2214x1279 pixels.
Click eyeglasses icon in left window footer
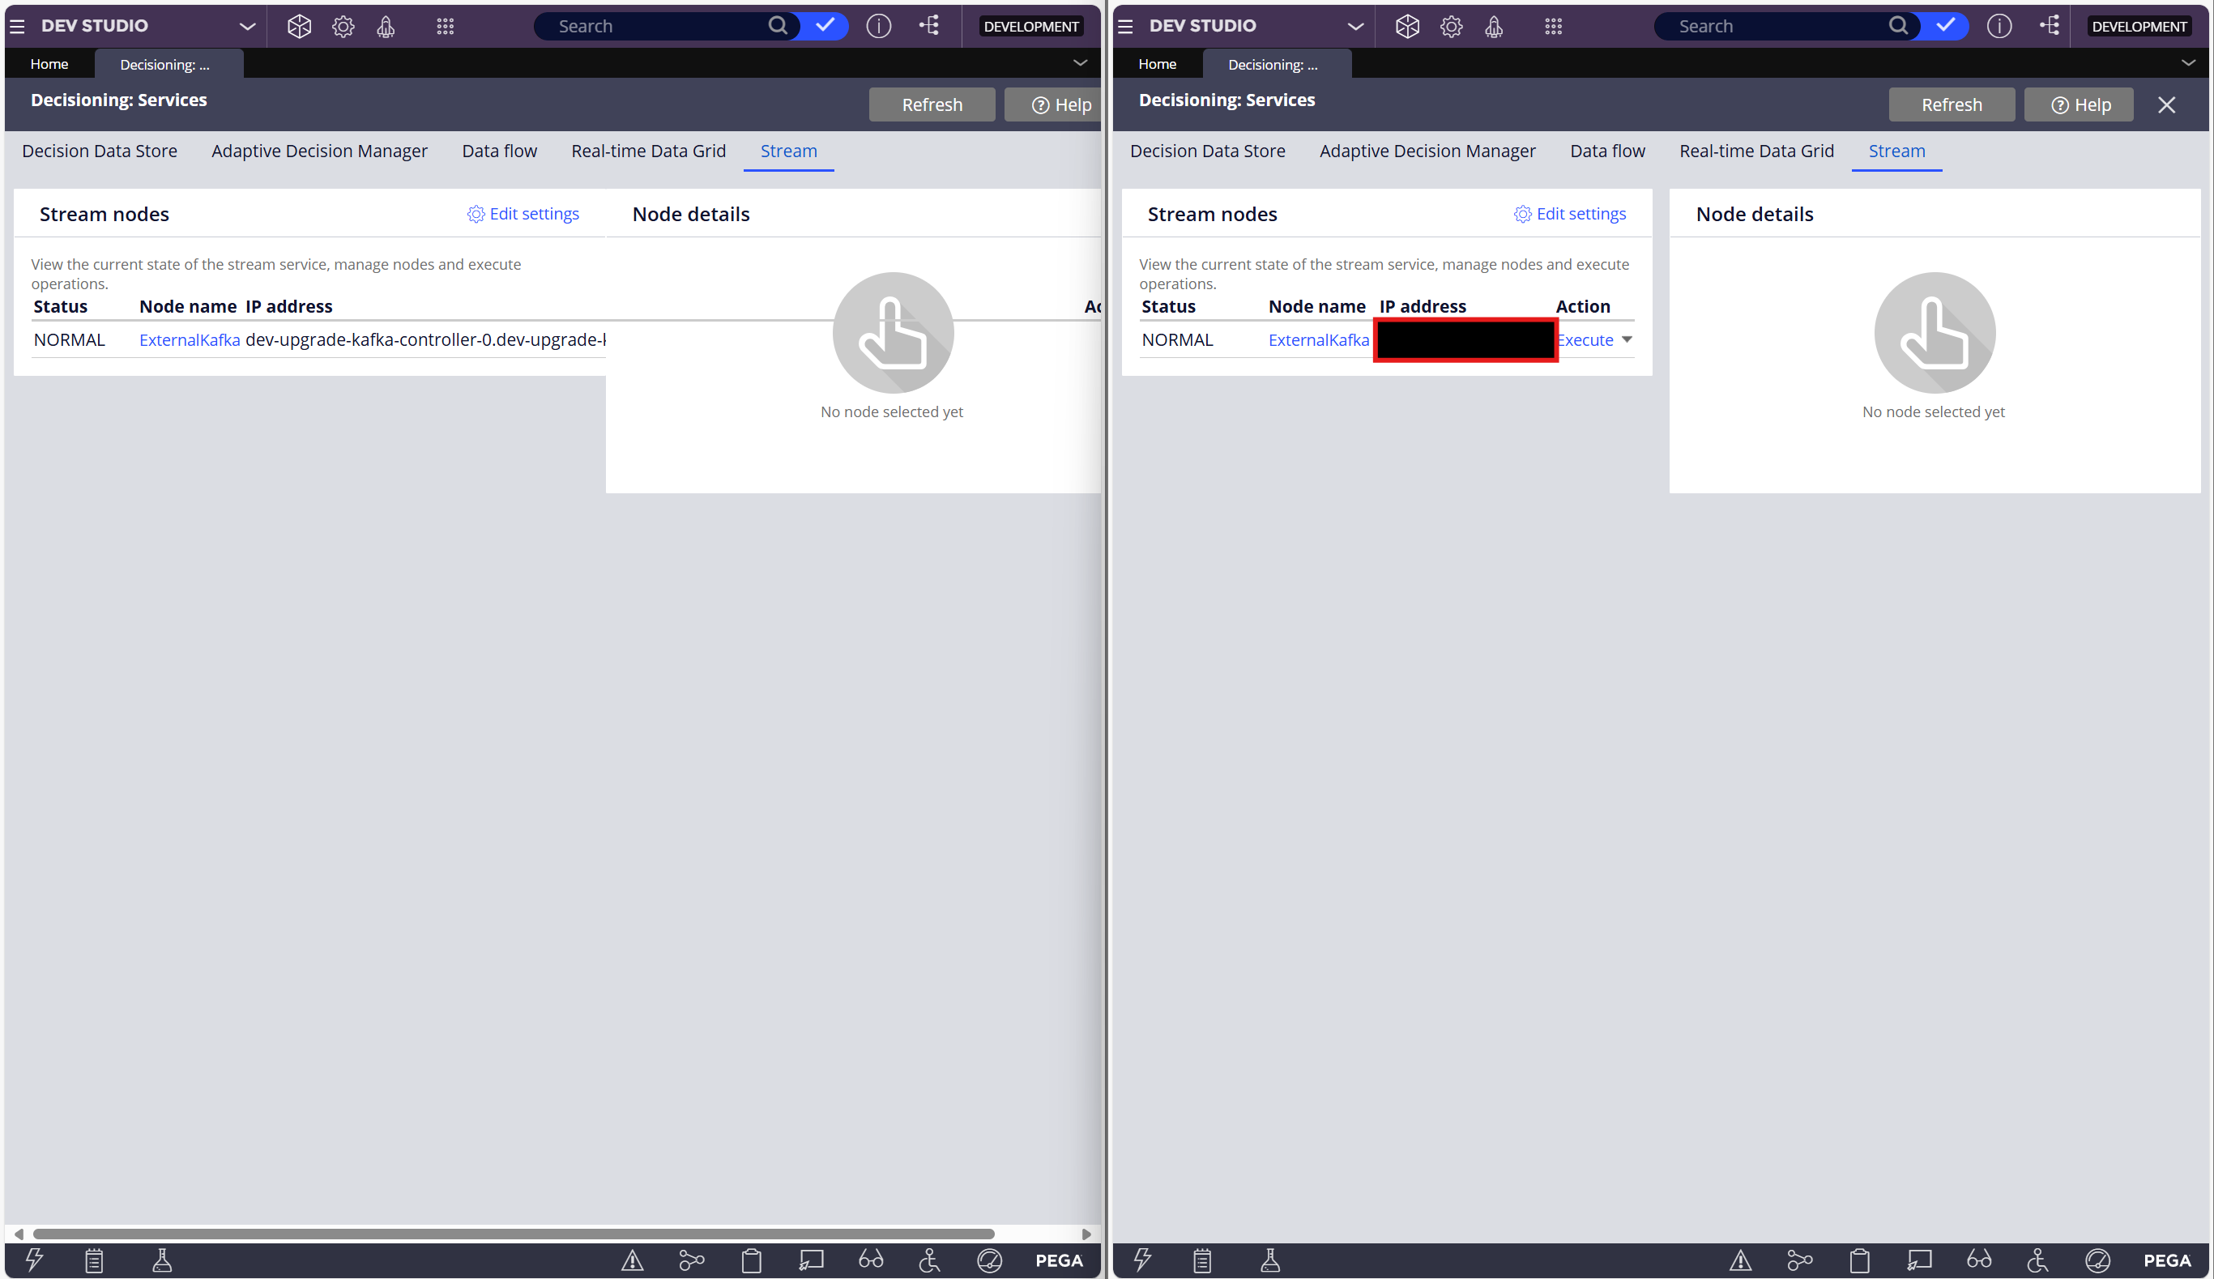pyautogui.click(x=871, y=1260)
